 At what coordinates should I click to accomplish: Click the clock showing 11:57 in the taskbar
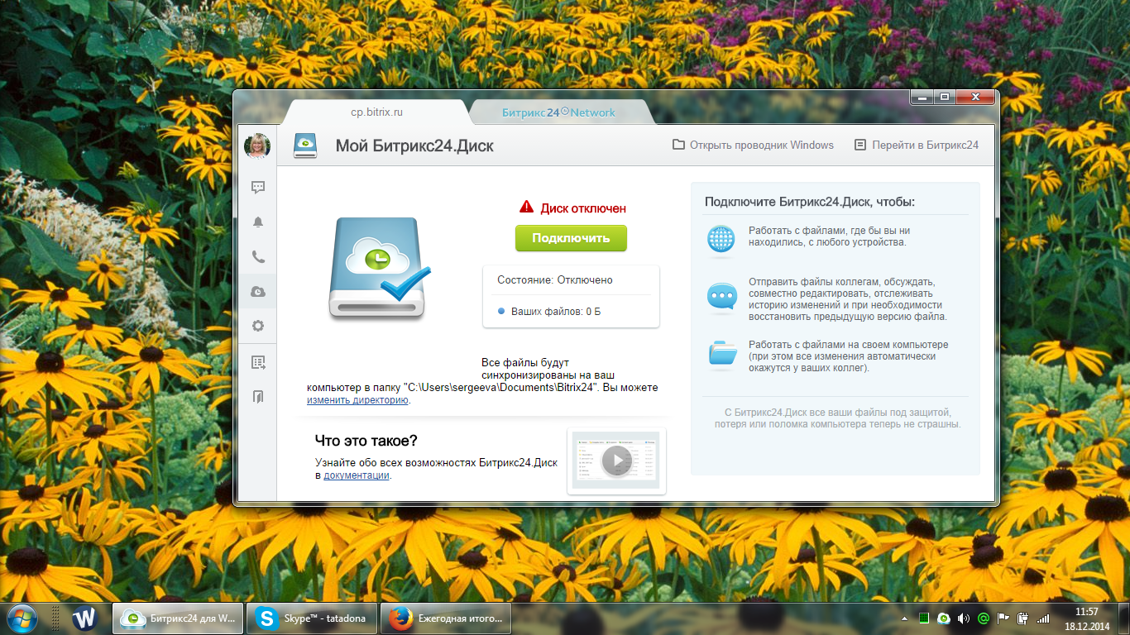coord(1086,611)
